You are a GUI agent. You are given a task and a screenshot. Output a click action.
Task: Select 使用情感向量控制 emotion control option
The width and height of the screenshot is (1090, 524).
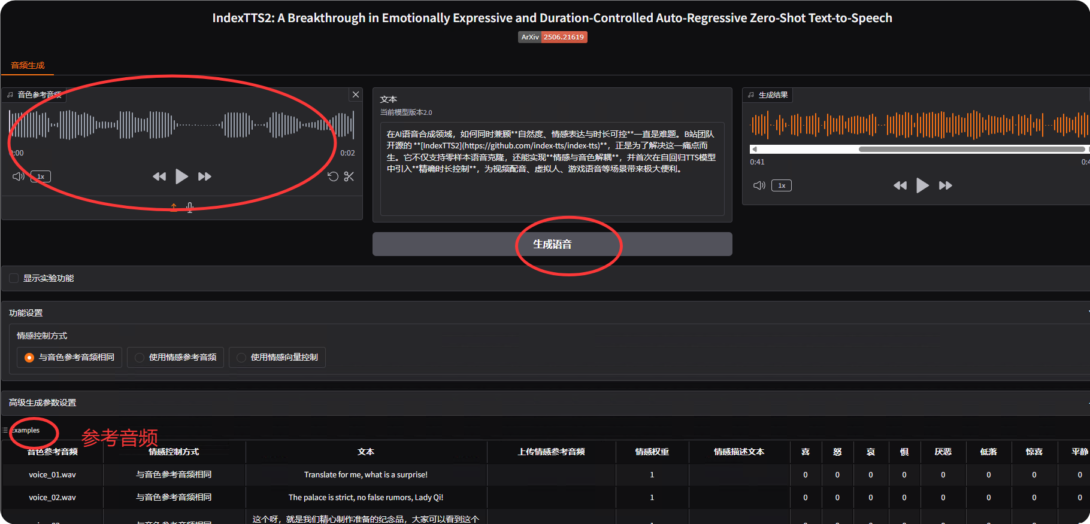(x=277, y=357)
